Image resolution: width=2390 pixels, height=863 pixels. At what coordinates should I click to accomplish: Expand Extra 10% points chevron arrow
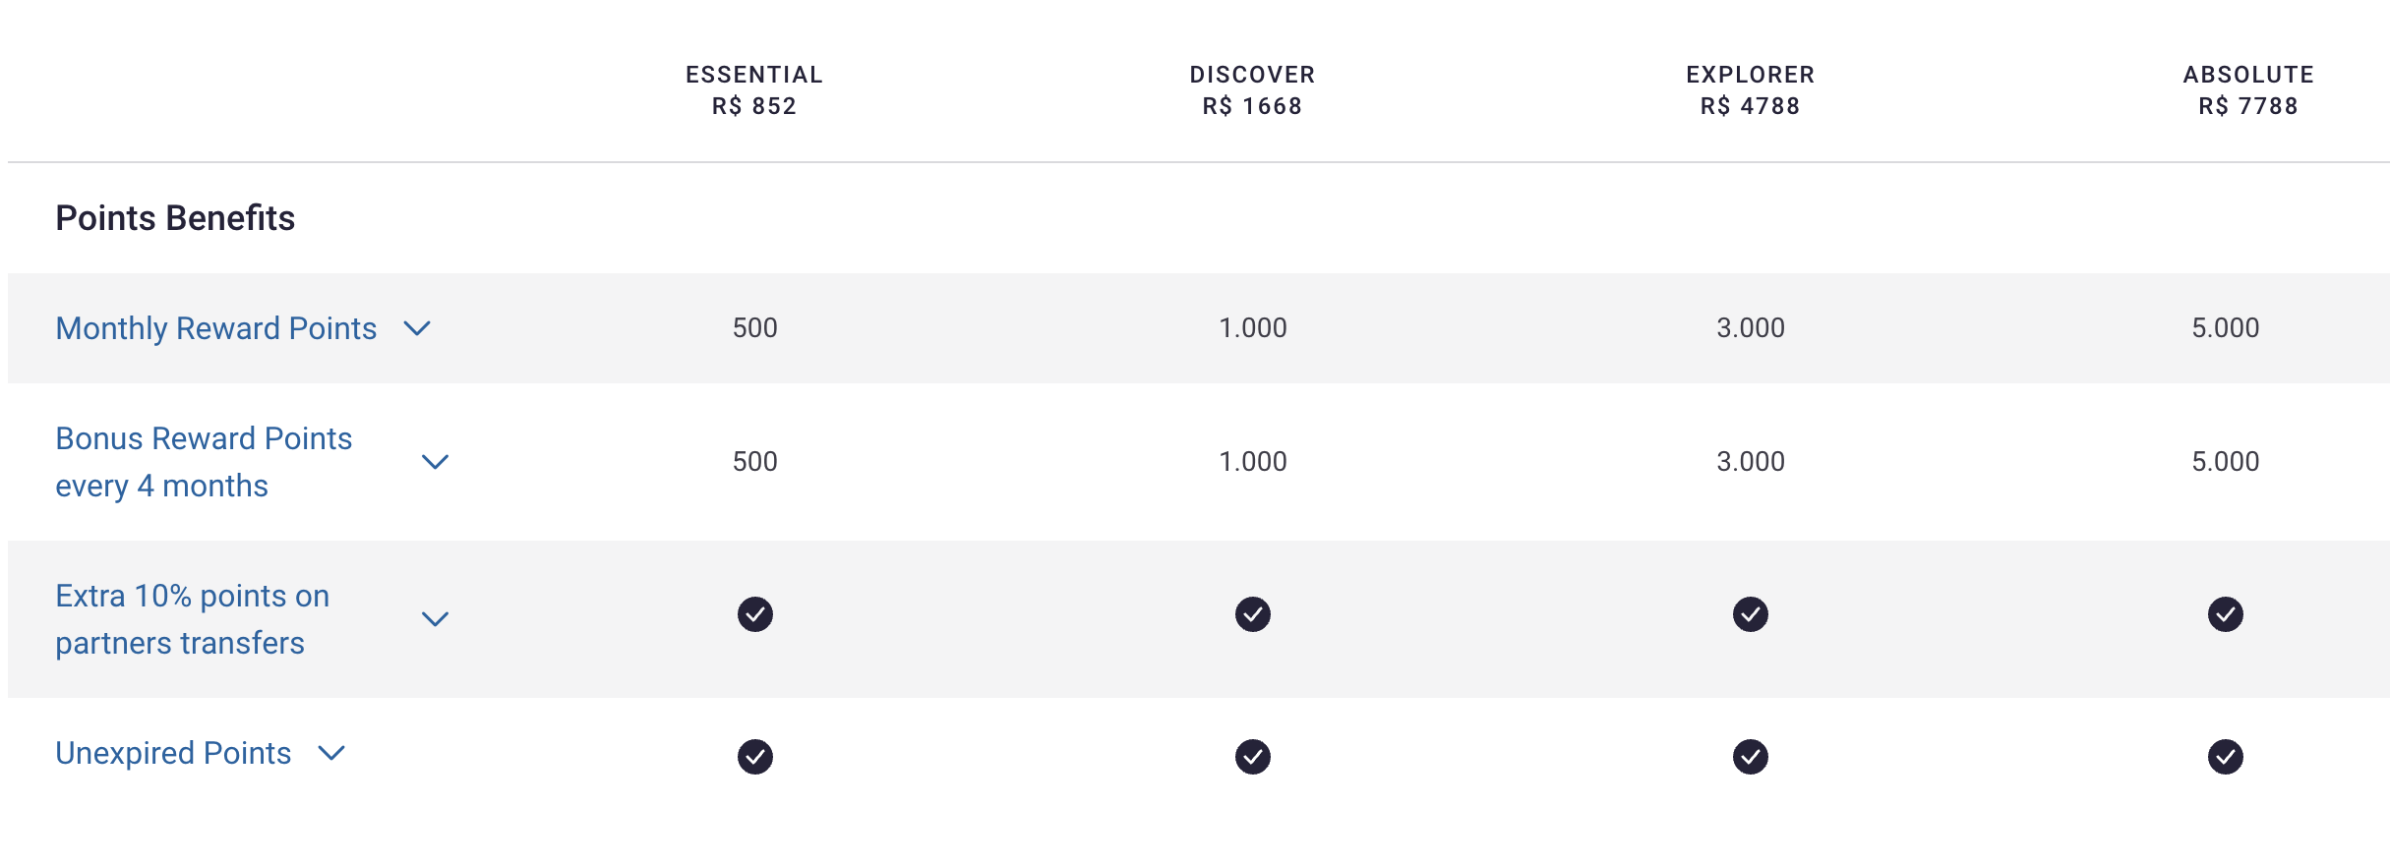[435, 619]
